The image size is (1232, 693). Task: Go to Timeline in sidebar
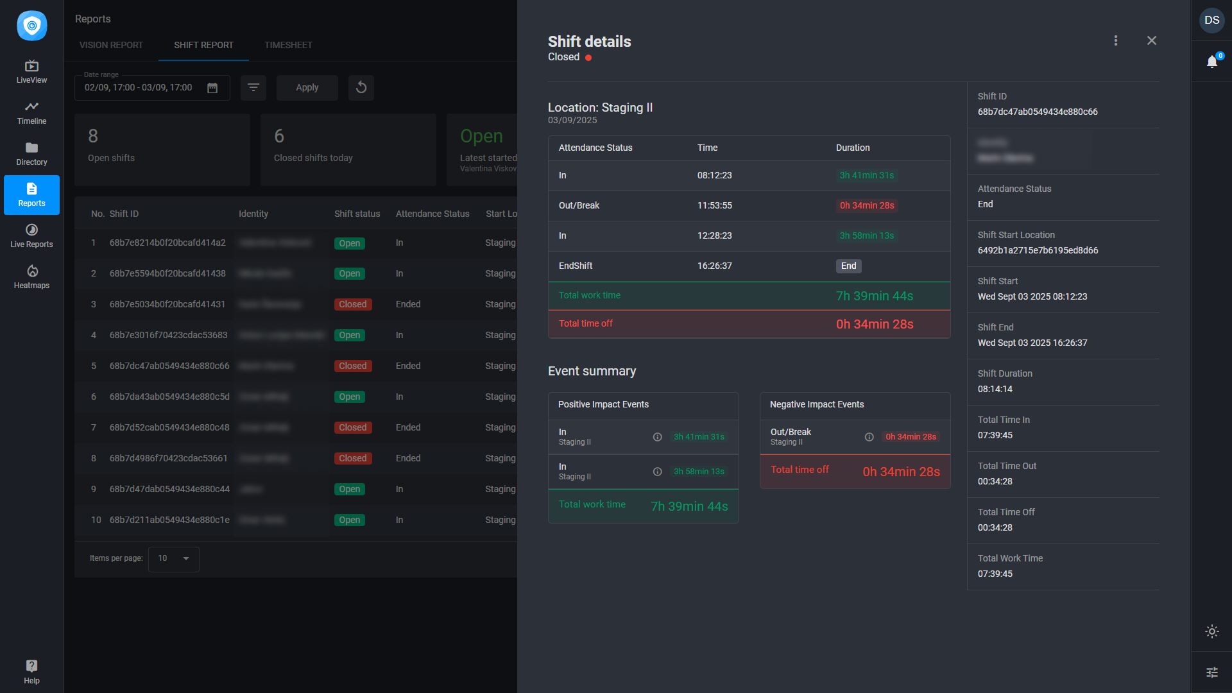pos(31,112)
